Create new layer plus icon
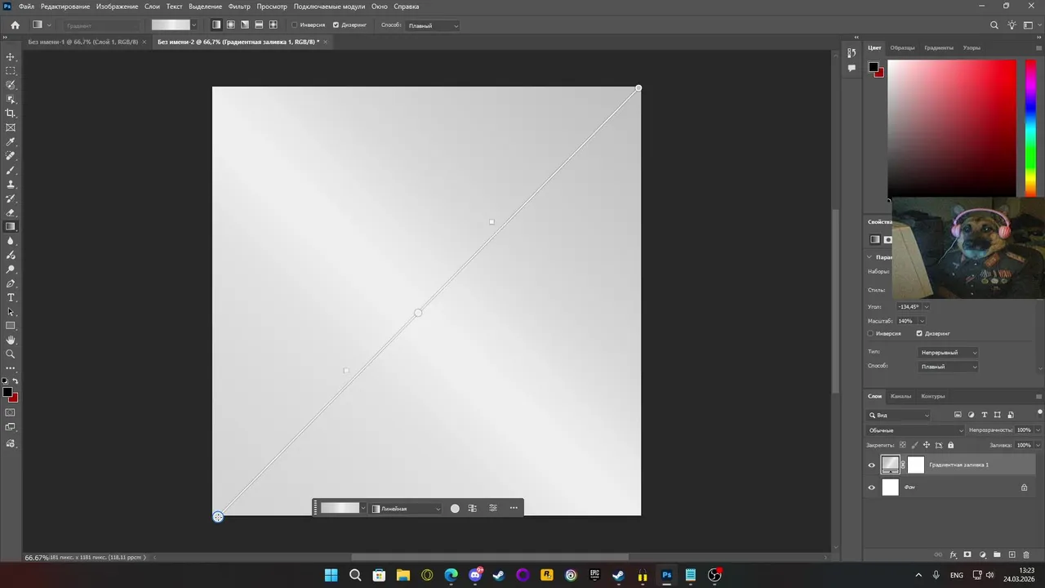Screen dimensions: 1045x588 coord(1012,555)
